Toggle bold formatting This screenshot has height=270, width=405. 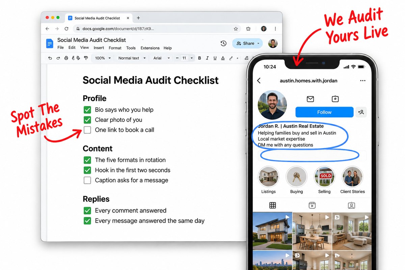pyautogui.click(x=199, y=58)
